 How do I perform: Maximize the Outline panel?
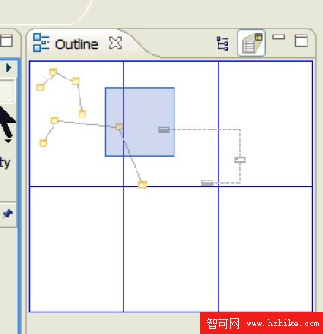tap(301, 41)
